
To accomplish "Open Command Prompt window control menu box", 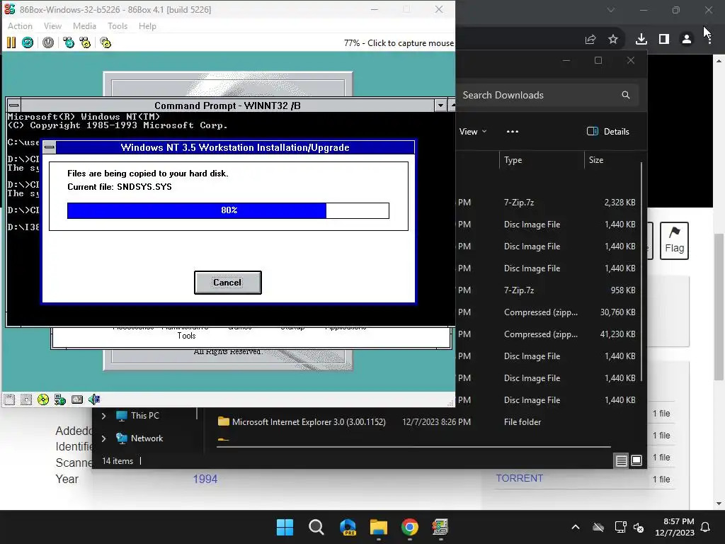I will click(x=14, y=106).
